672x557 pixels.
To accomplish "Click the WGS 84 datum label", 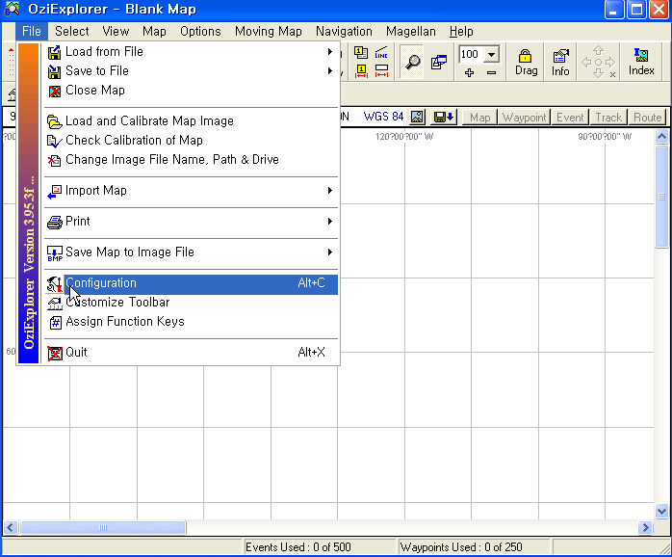I will coord(383,117).
